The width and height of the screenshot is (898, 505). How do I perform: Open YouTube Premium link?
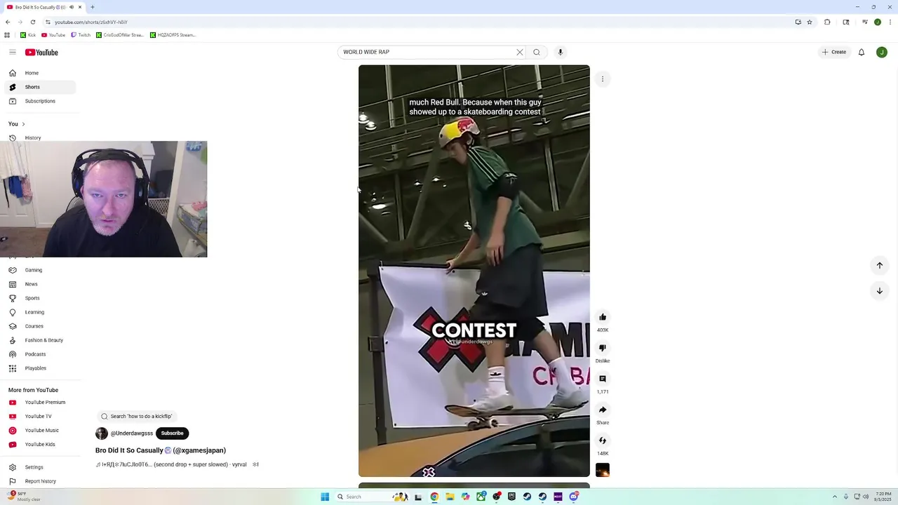(x=40, y=403)
